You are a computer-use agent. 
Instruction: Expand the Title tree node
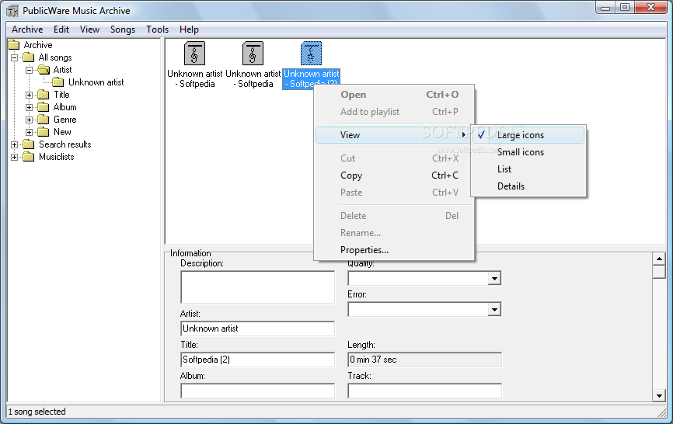[x=30, y=95]
